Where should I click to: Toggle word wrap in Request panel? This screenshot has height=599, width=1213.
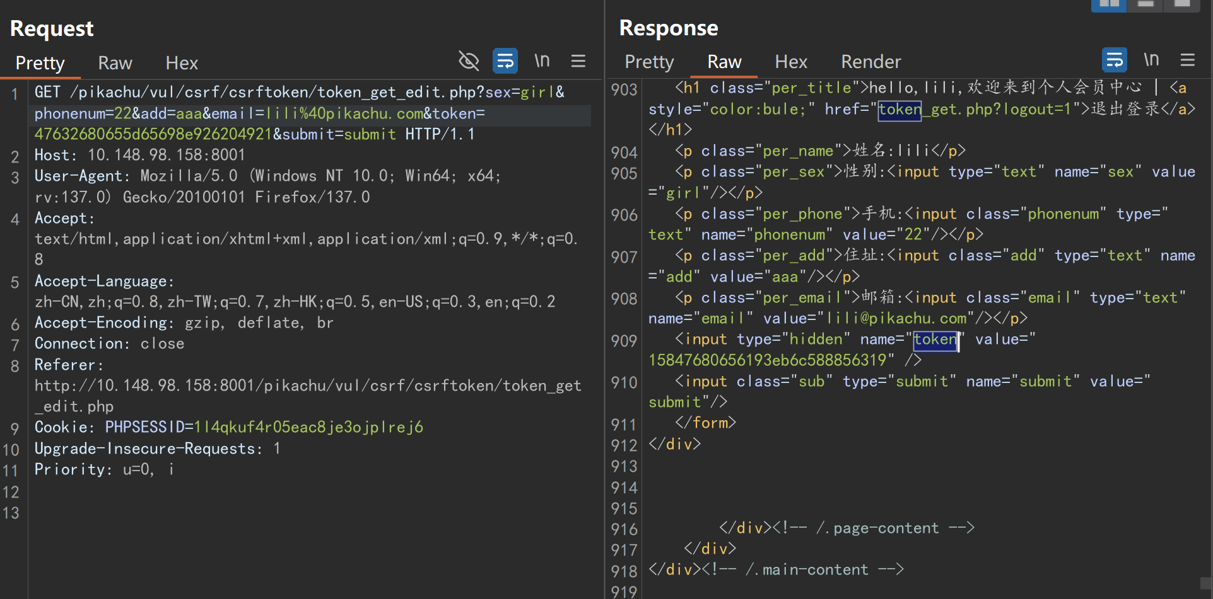click(505, 61)
